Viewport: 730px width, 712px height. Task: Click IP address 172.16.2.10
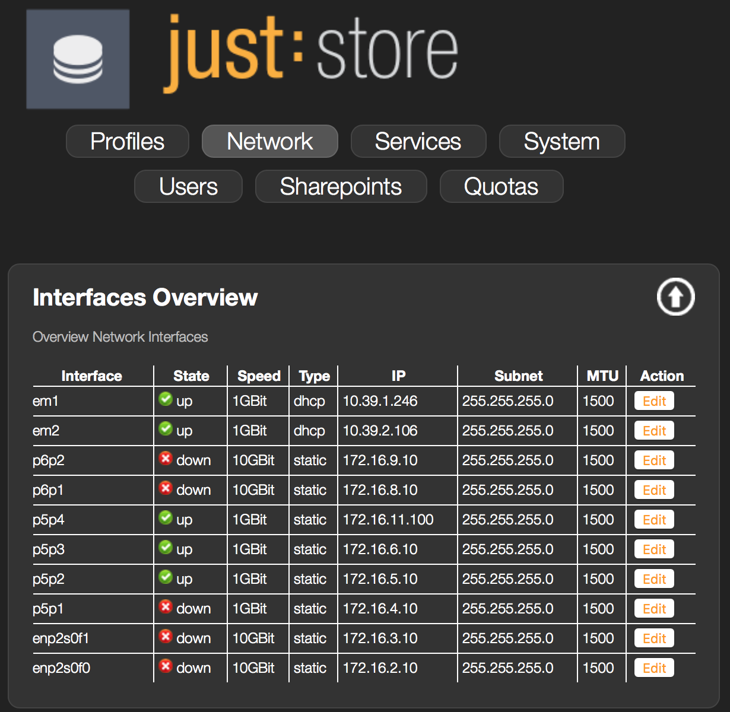(380, 668)
